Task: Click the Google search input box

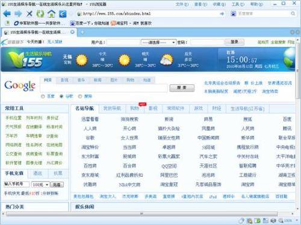Action: tap(104, 88)
